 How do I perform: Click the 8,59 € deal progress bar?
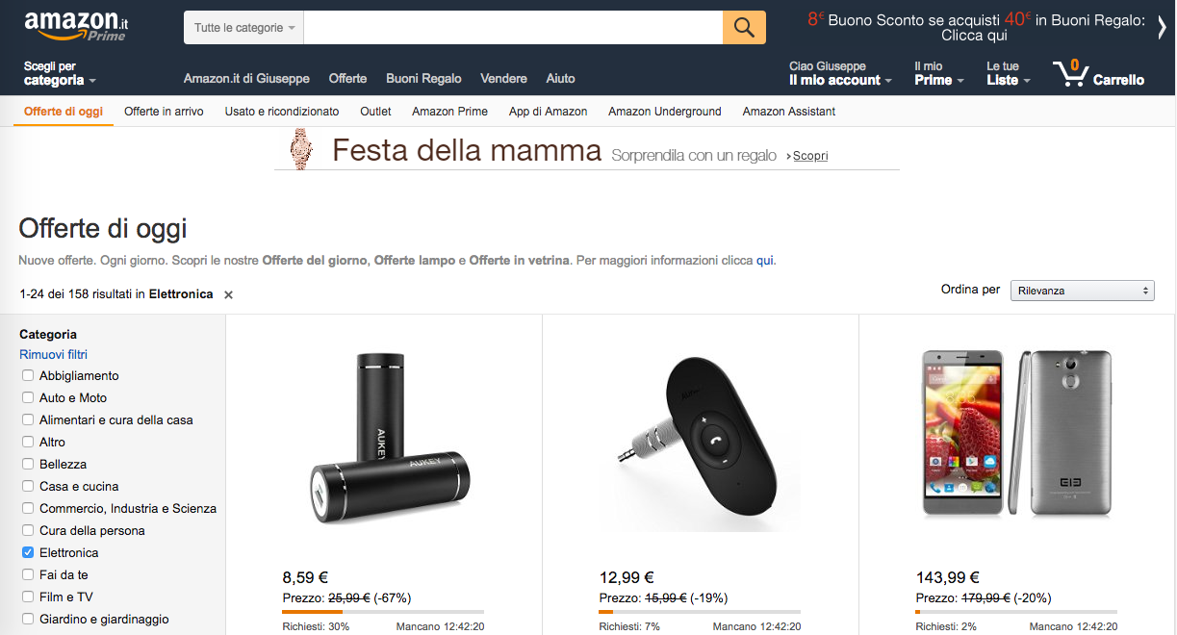pyautogui.click(x=383, y=611)
